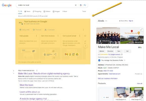
Task: Click the Google logo
Action: (x=7, y=5)
